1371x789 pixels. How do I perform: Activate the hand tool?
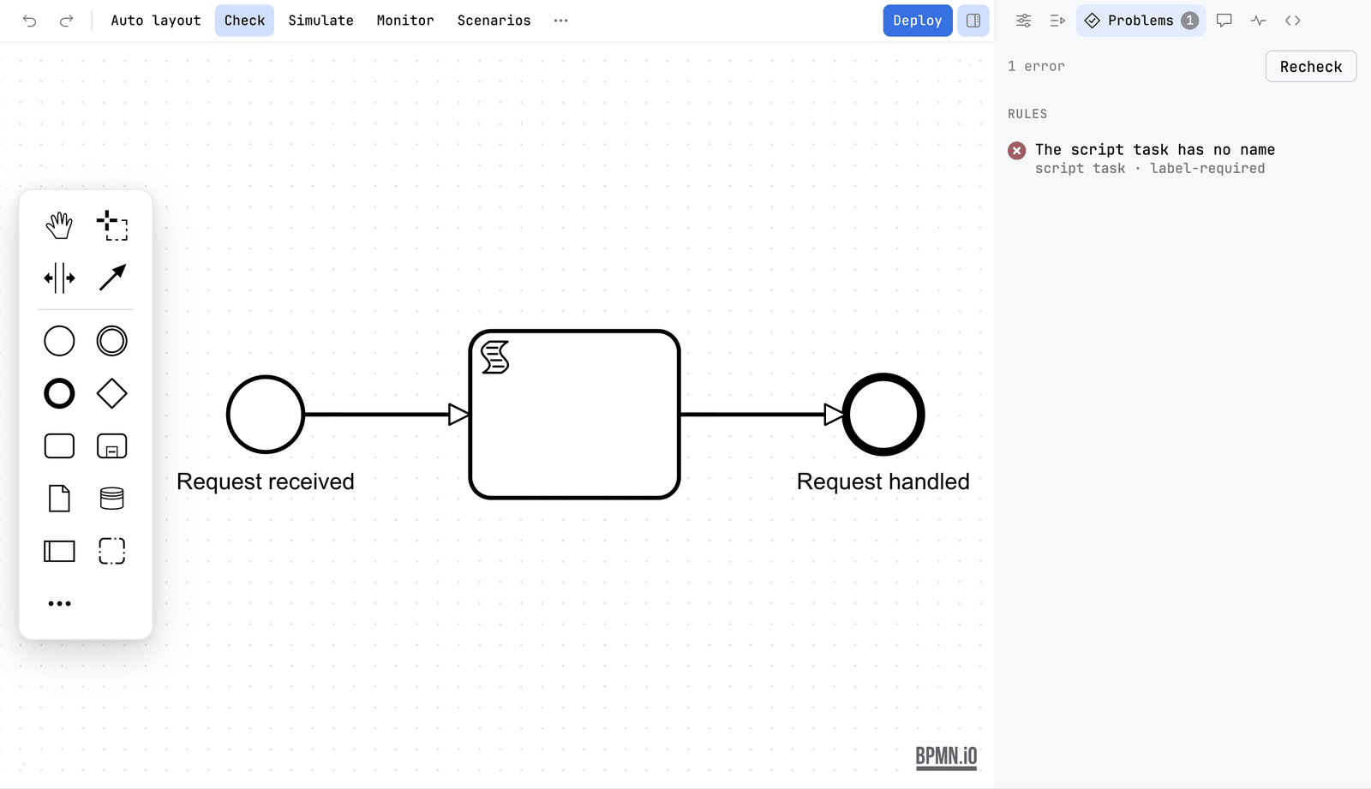pyautogui.click(x=59, y=226)
